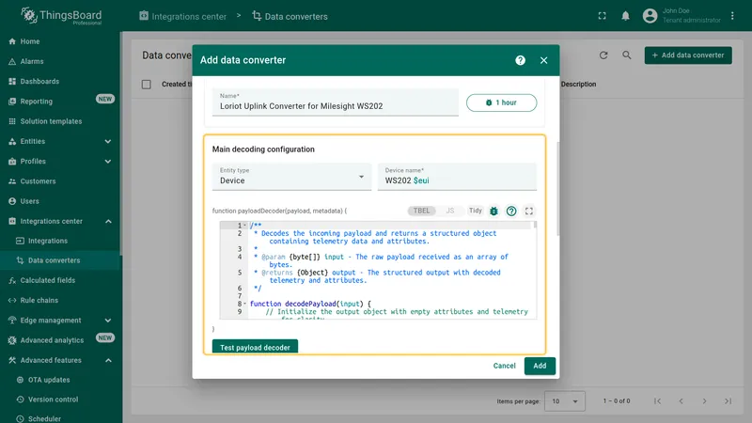Open Integrations center breadcrumb link
Image resolution: width=752 pixels, height=423 pixels.
[x=182, y=16]
